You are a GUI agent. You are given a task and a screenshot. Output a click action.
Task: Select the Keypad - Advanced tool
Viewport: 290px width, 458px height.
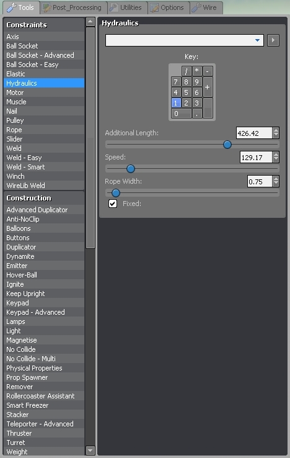(x=44, y=312)
